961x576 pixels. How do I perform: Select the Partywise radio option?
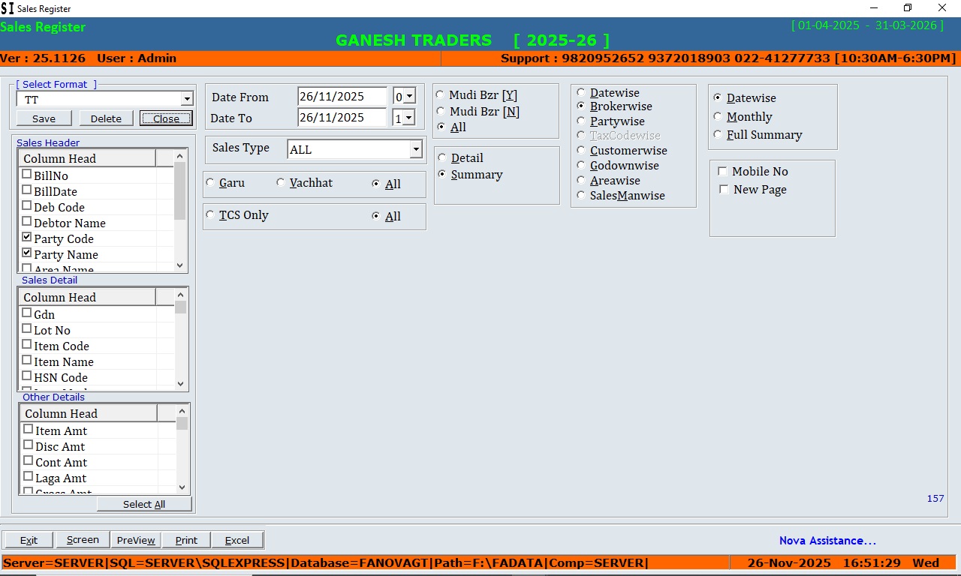[581, 121]
